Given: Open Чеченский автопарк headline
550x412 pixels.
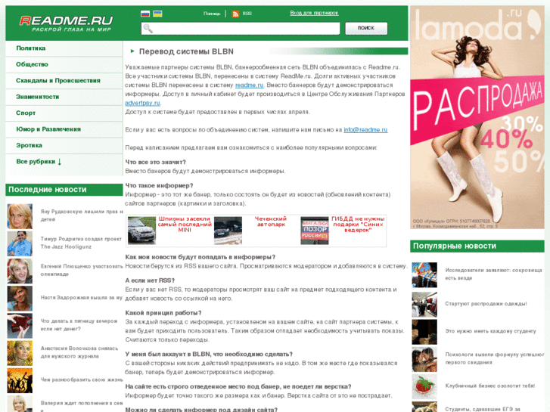Looking at the screenshot, I should pos(271,221).
